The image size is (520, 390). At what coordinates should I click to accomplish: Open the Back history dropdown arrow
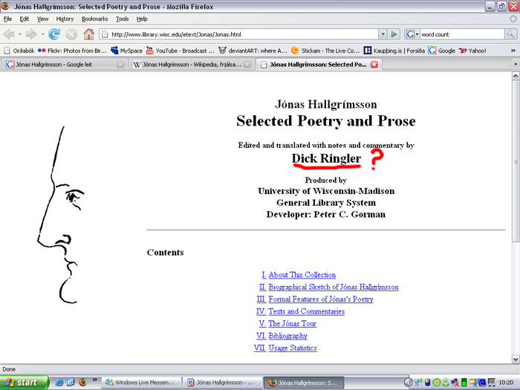[x=20, y=34]
